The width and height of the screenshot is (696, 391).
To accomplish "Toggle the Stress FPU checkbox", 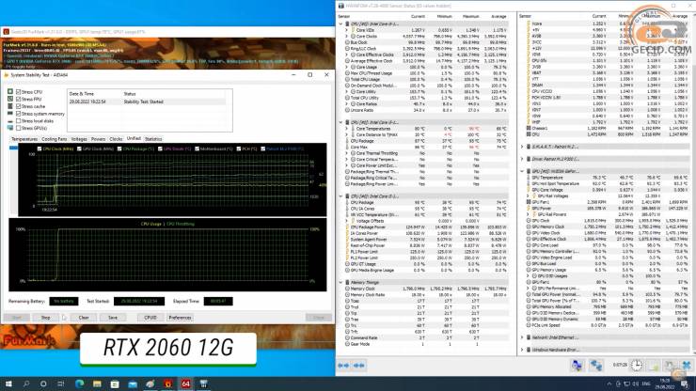I will (18, 99).
